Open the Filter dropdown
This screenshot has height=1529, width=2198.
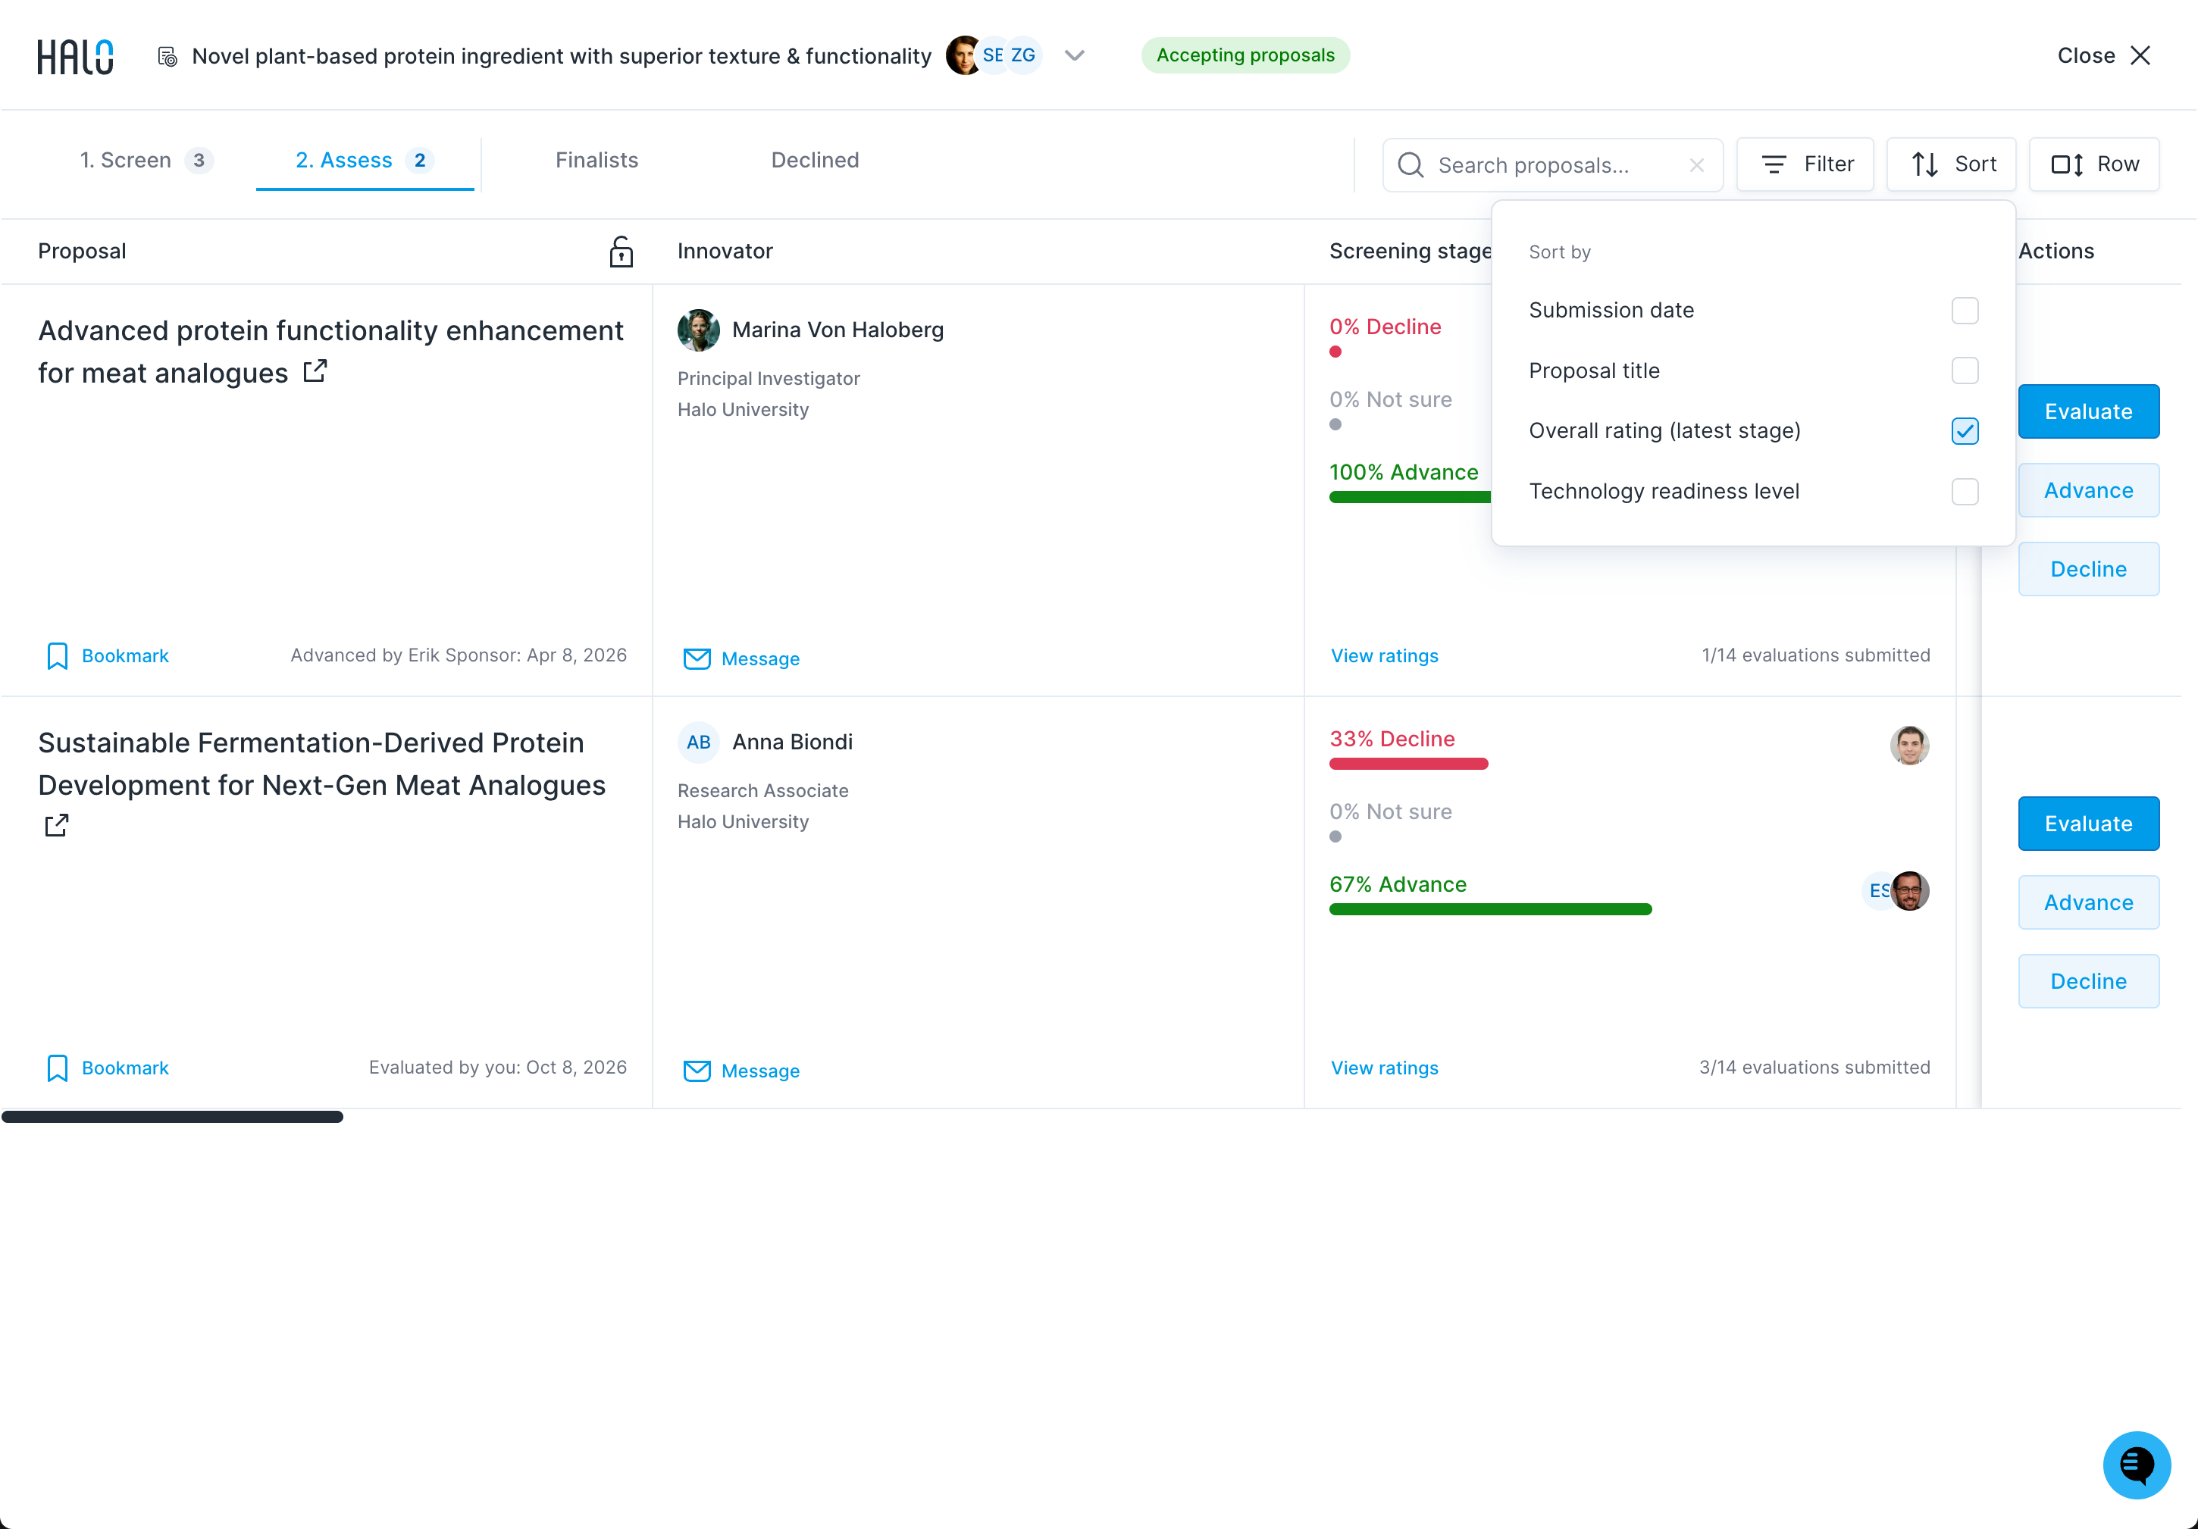tap(1805, 164)
